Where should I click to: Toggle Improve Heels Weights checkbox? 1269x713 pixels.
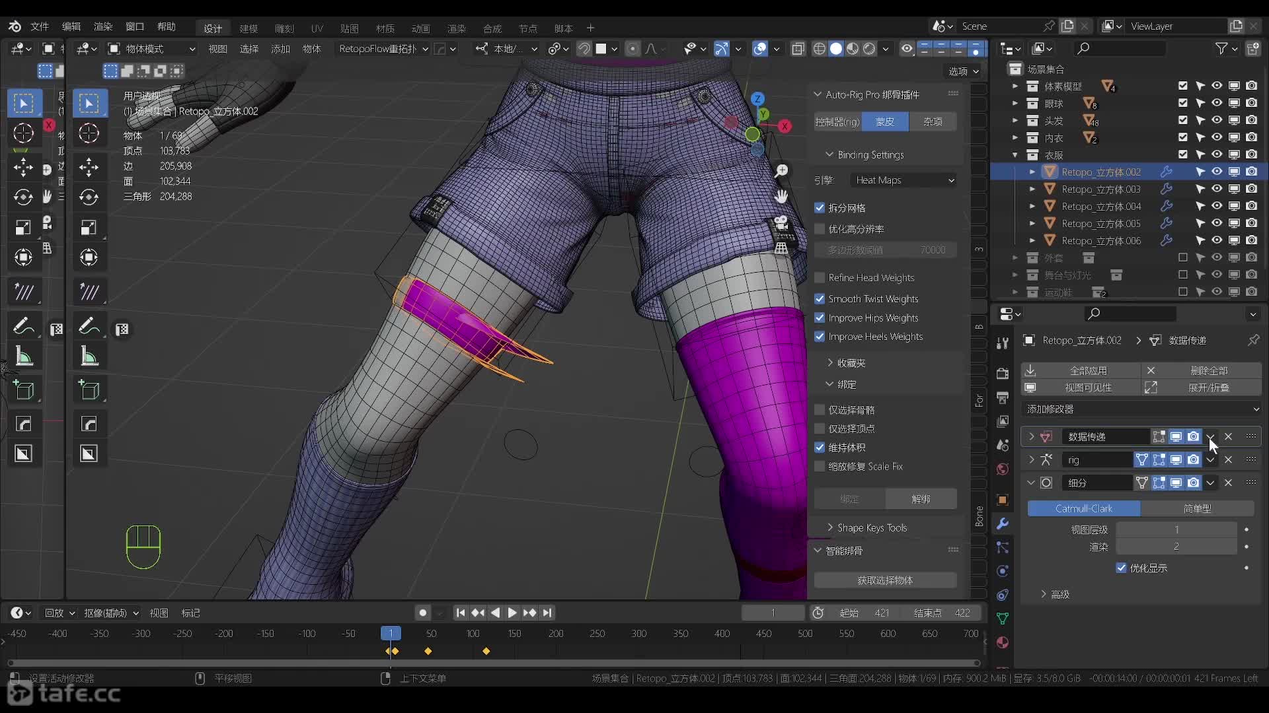(x=820, y=337)
